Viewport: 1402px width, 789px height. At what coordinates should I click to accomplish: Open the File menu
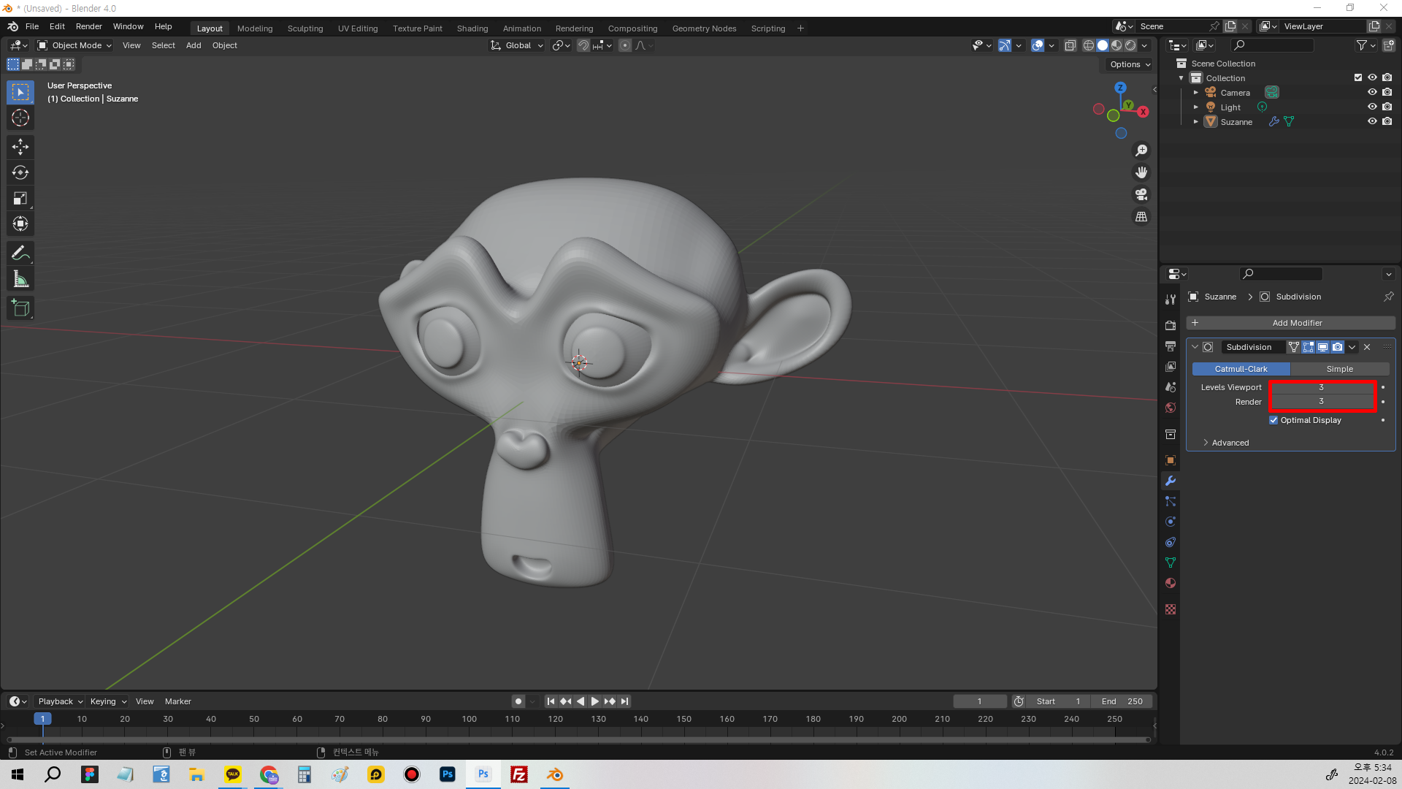click(32, 26)
